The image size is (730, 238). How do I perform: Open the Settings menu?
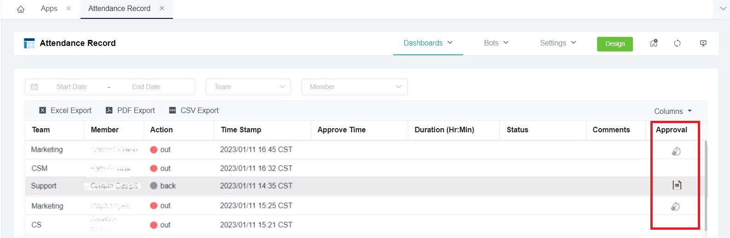[558, 43]
